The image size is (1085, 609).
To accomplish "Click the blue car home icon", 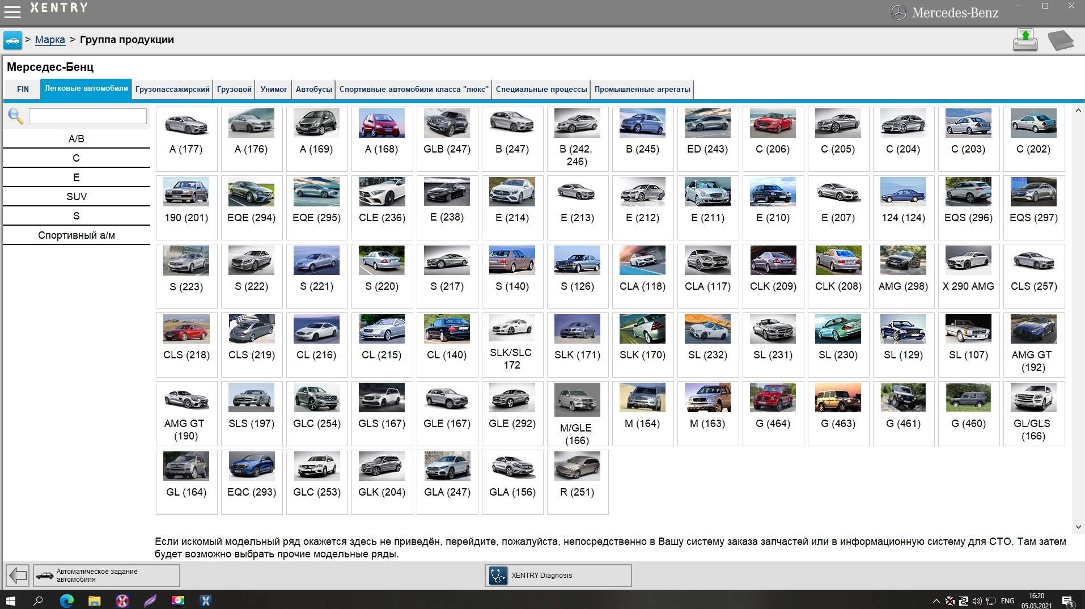I will tap(12, 40).
